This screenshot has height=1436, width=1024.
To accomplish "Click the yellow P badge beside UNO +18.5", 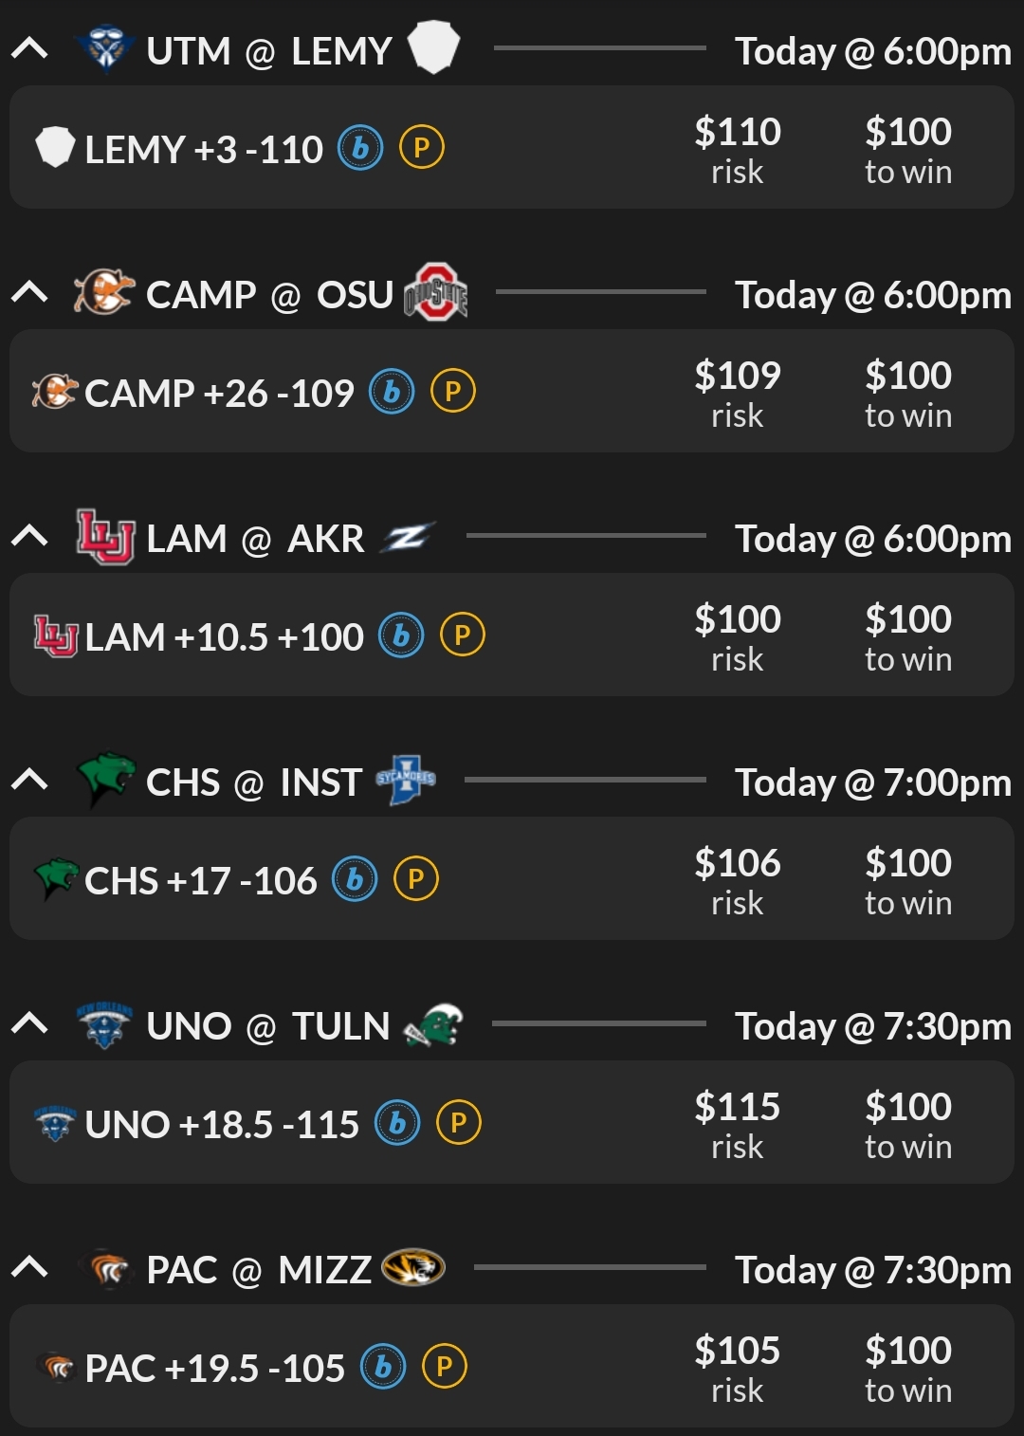I will coord(459,1123).
